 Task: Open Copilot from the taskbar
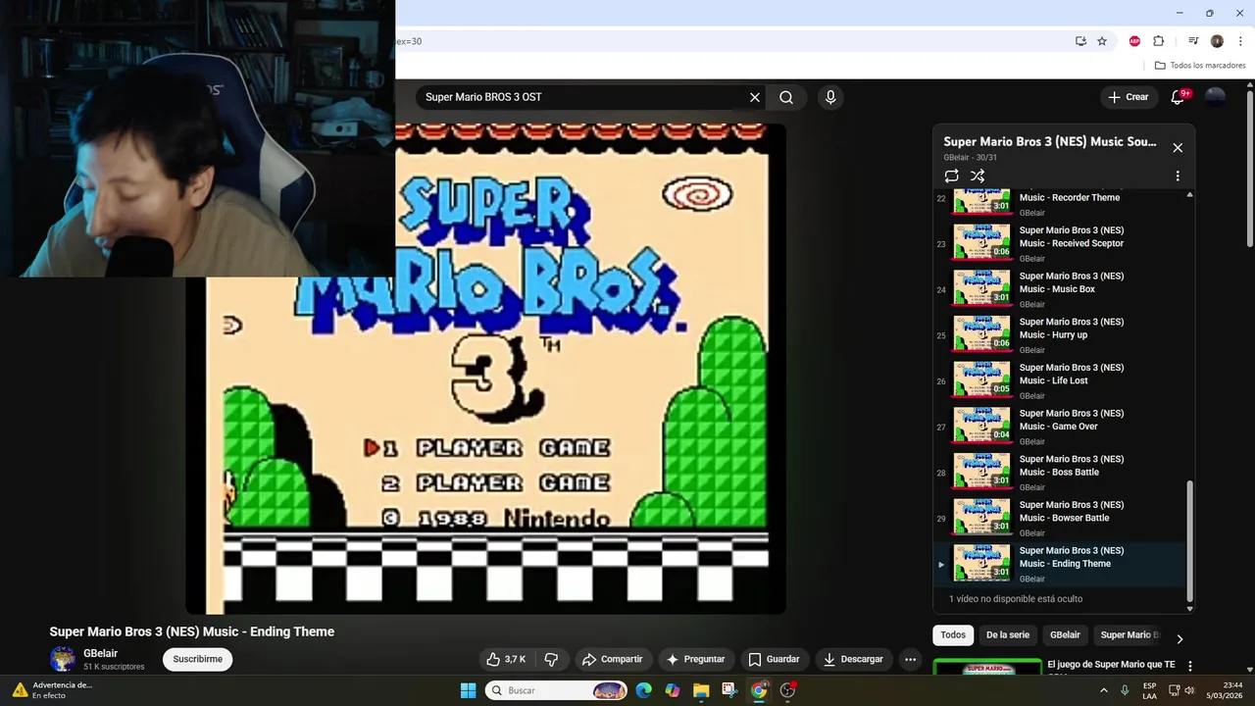coord(673,690)
